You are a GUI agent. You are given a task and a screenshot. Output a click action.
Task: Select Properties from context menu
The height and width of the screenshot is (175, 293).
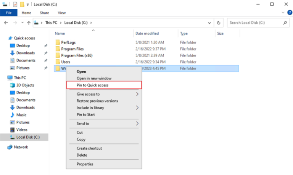click(85, 164)
